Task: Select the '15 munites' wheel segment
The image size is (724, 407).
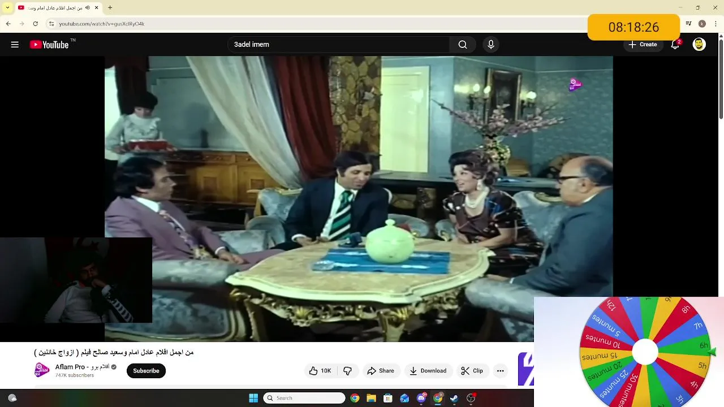Action: click(x=599, y=357)
